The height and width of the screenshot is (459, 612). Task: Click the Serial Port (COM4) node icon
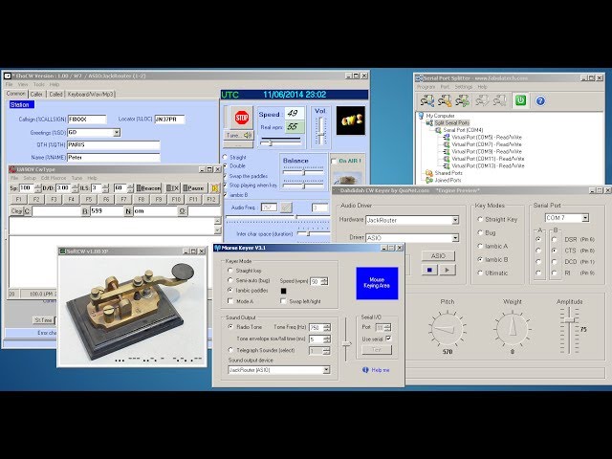(438, 130)
